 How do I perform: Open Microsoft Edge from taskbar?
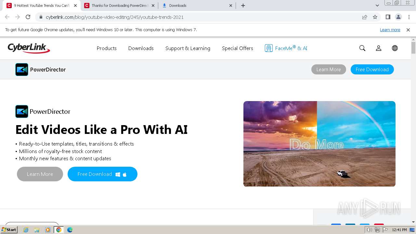(x=70, y=230)
